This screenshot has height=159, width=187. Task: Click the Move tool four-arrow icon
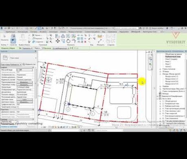click(x=57, y=41)
